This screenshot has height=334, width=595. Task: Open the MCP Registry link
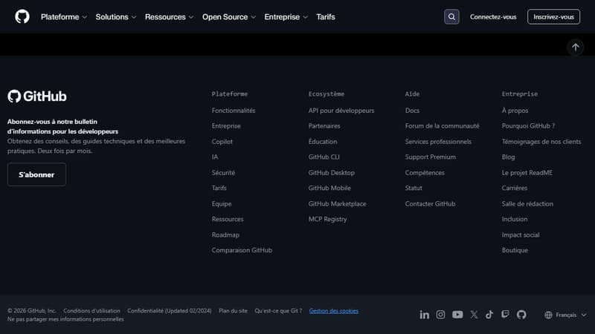(x=327, y=219)
